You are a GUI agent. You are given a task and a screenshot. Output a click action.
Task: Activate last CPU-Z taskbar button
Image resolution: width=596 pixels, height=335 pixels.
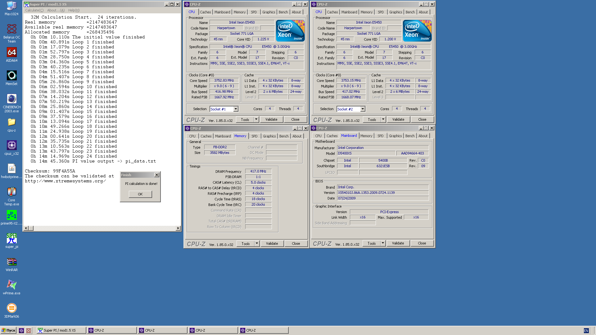pos(264,330)
